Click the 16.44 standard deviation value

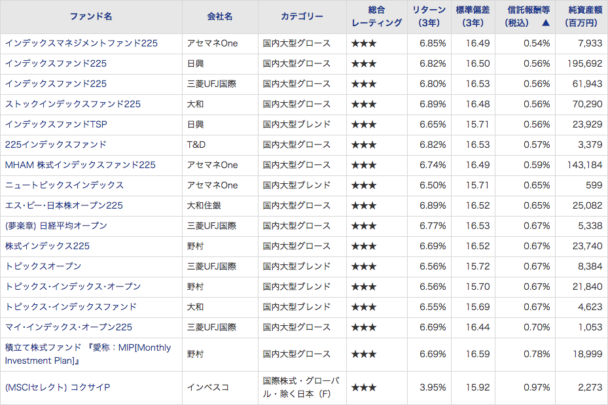tap(478, 327)
